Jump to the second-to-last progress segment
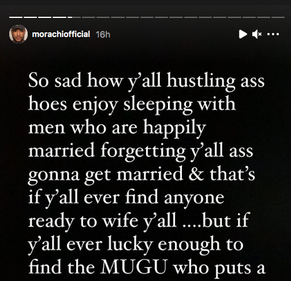 [264, 17]
